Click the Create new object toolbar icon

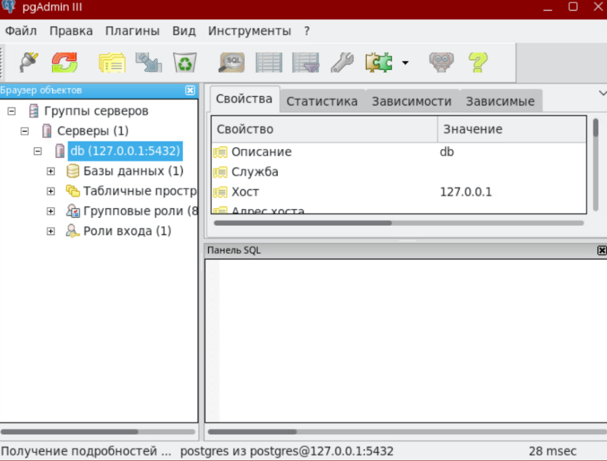[149, 62]
